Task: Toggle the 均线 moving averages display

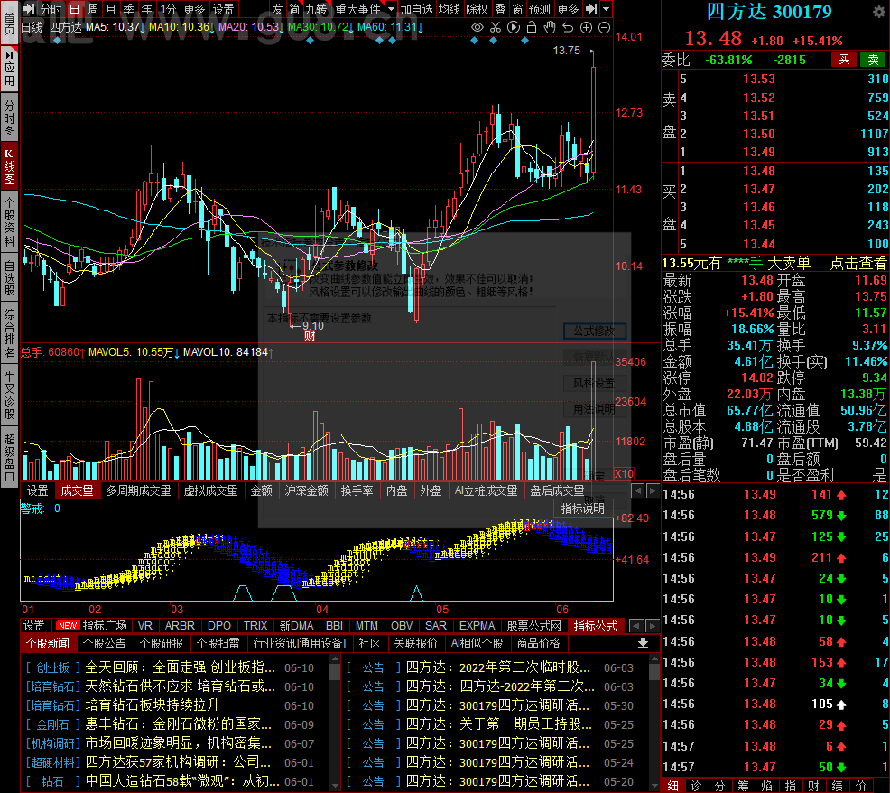Action: point(449,9)
